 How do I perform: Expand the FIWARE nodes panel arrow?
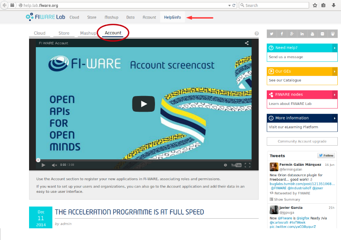pyautogui.click(x=335, y=94)
